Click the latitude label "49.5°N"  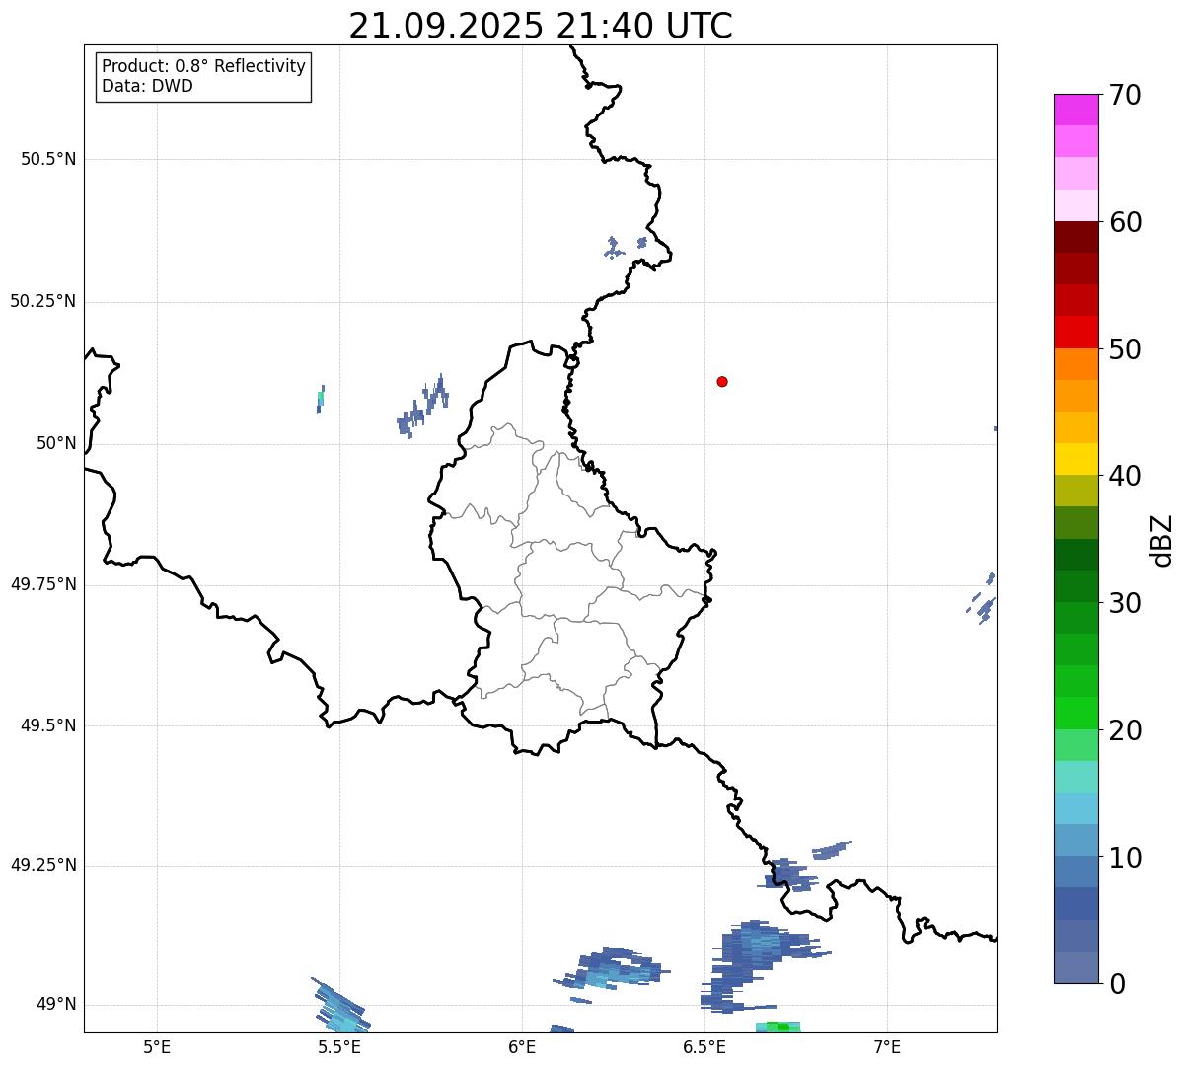point(48,725)
